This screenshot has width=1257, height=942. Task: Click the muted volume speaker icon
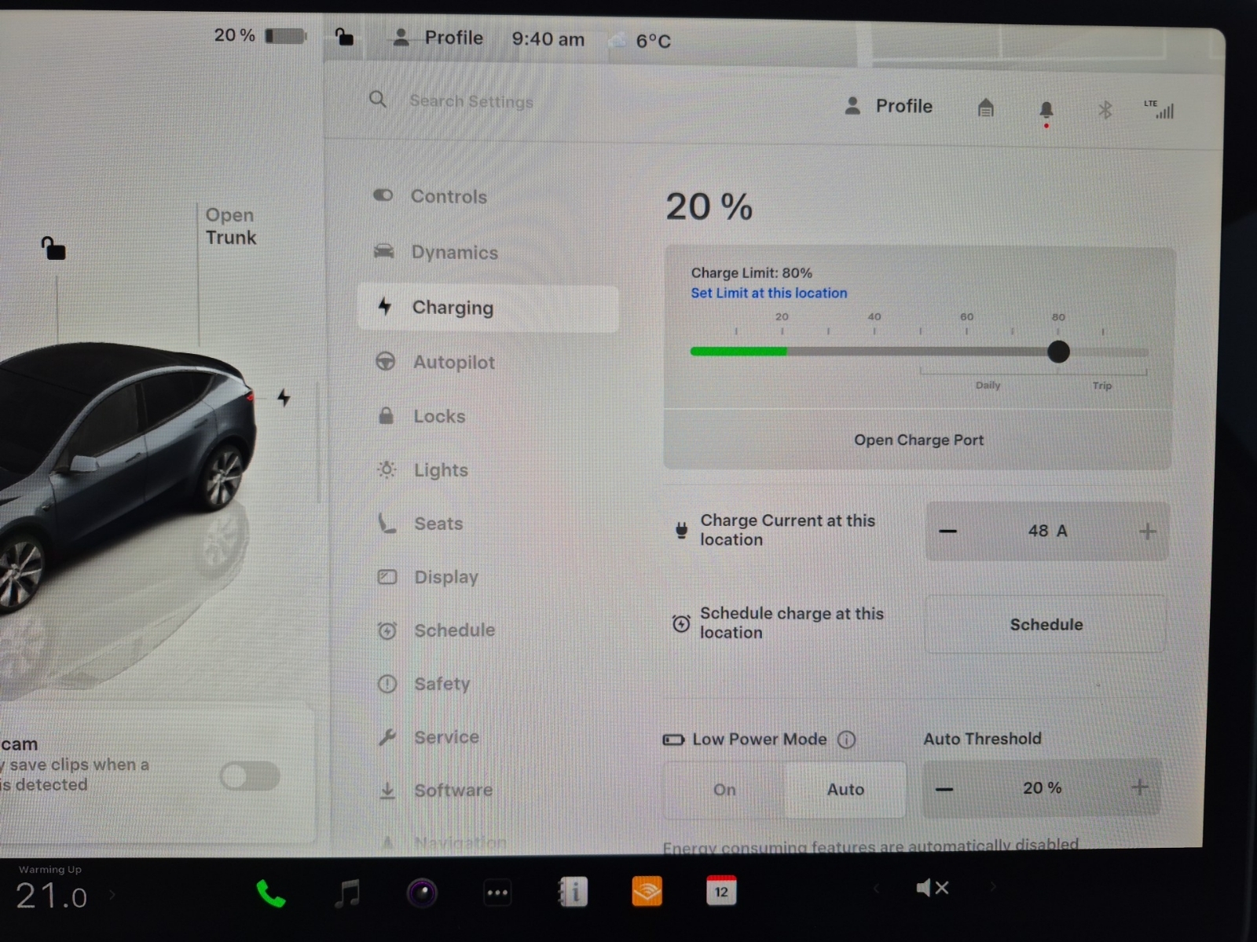coord(933,888)
